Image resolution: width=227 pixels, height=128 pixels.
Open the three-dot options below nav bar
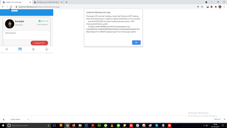click(47, 53)
